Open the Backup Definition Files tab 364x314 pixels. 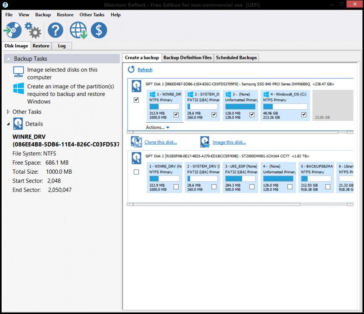tap(187, 58)
